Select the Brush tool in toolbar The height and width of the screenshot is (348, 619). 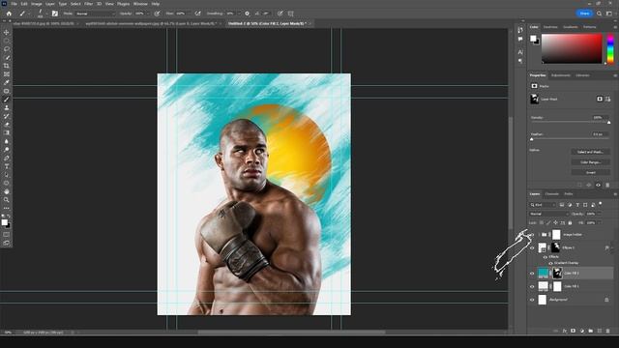(x=7, y=100)
